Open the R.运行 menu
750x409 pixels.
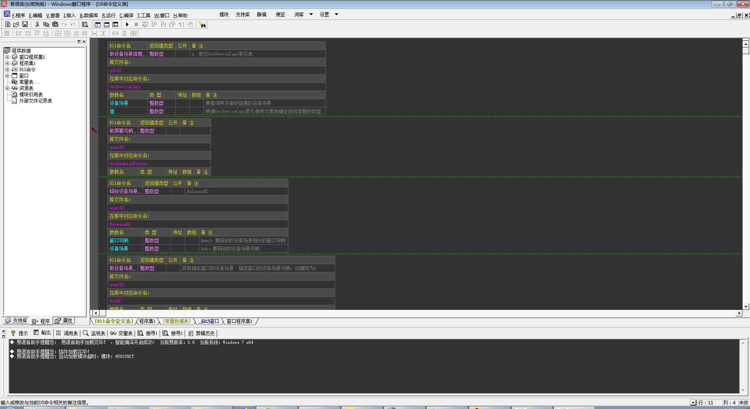pos(109,16)
